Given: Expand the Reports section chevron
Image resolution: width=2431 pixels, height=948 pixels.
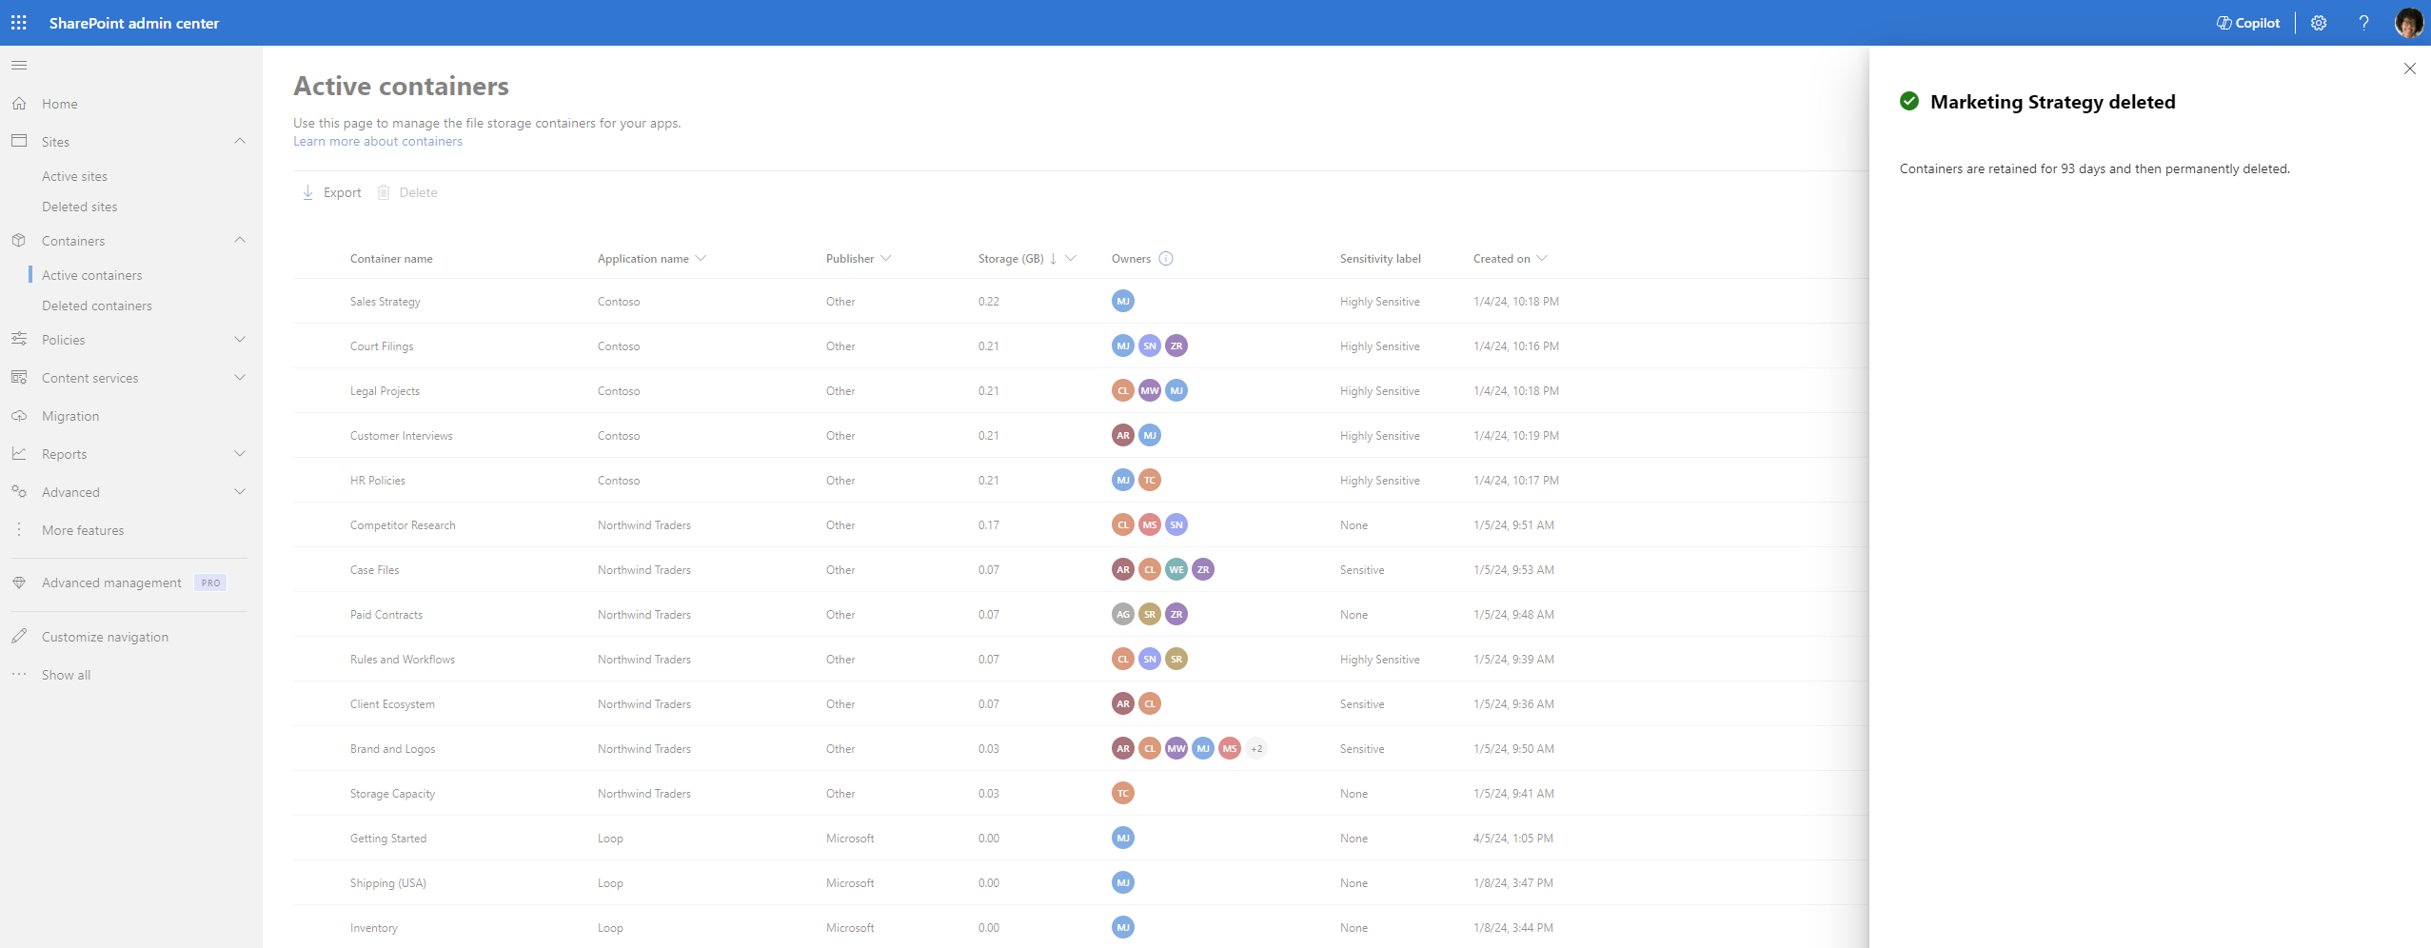Looking at the screenshot, I should (240, 454).
